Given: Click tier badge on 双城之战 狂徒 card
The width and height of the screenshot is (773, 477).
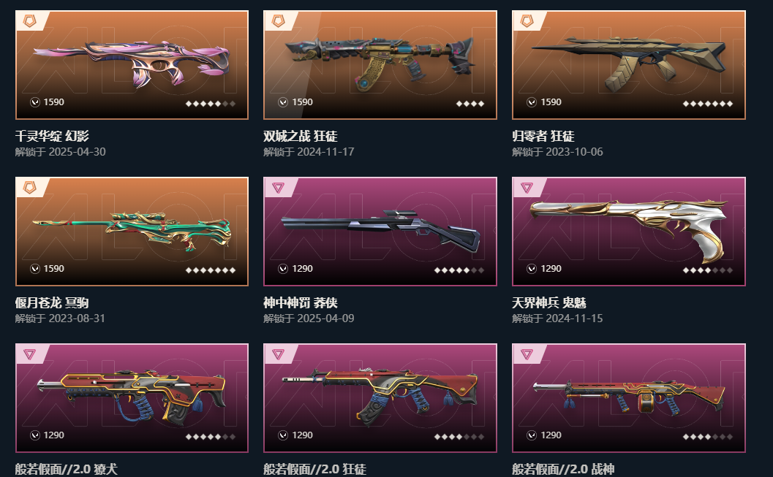Looking at the screenshot, I should coord(279,21).
